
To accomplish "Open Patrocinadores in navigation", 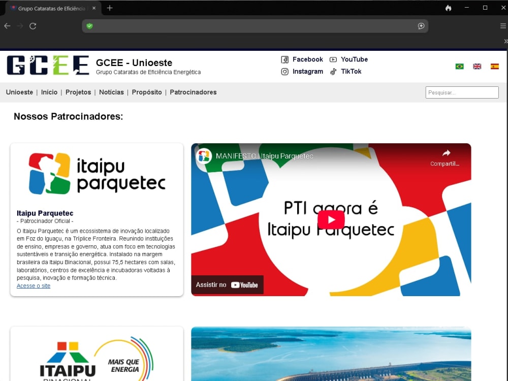I will point(193,92).
